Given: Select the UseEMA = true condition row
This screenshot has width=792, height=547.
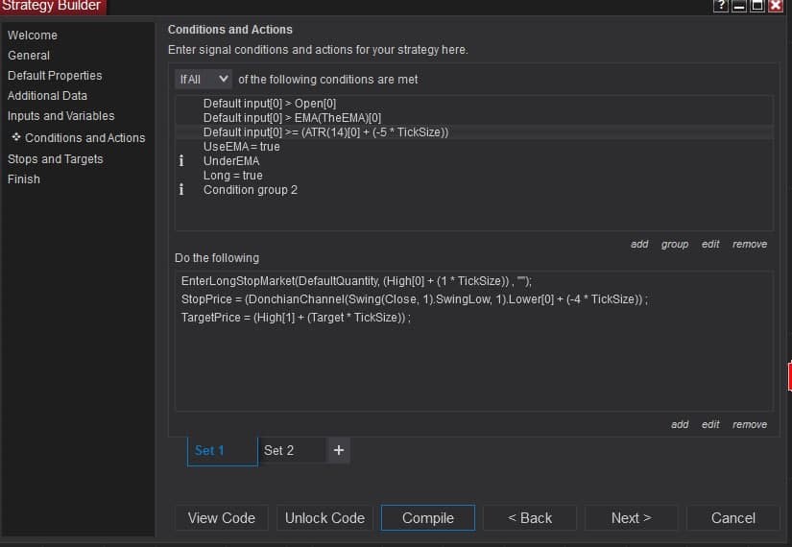Looking at the screenshot, I should point(242,147).
